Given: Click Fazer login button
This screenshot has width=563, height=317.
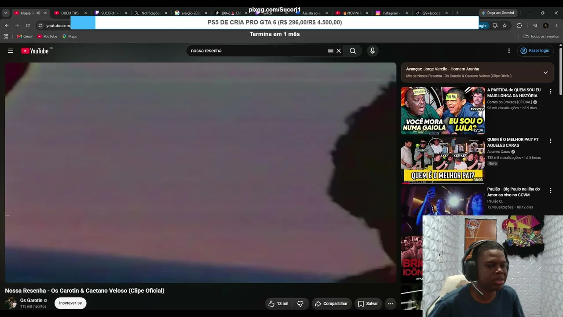Looking at the screenshot, I should click(535, 51).
